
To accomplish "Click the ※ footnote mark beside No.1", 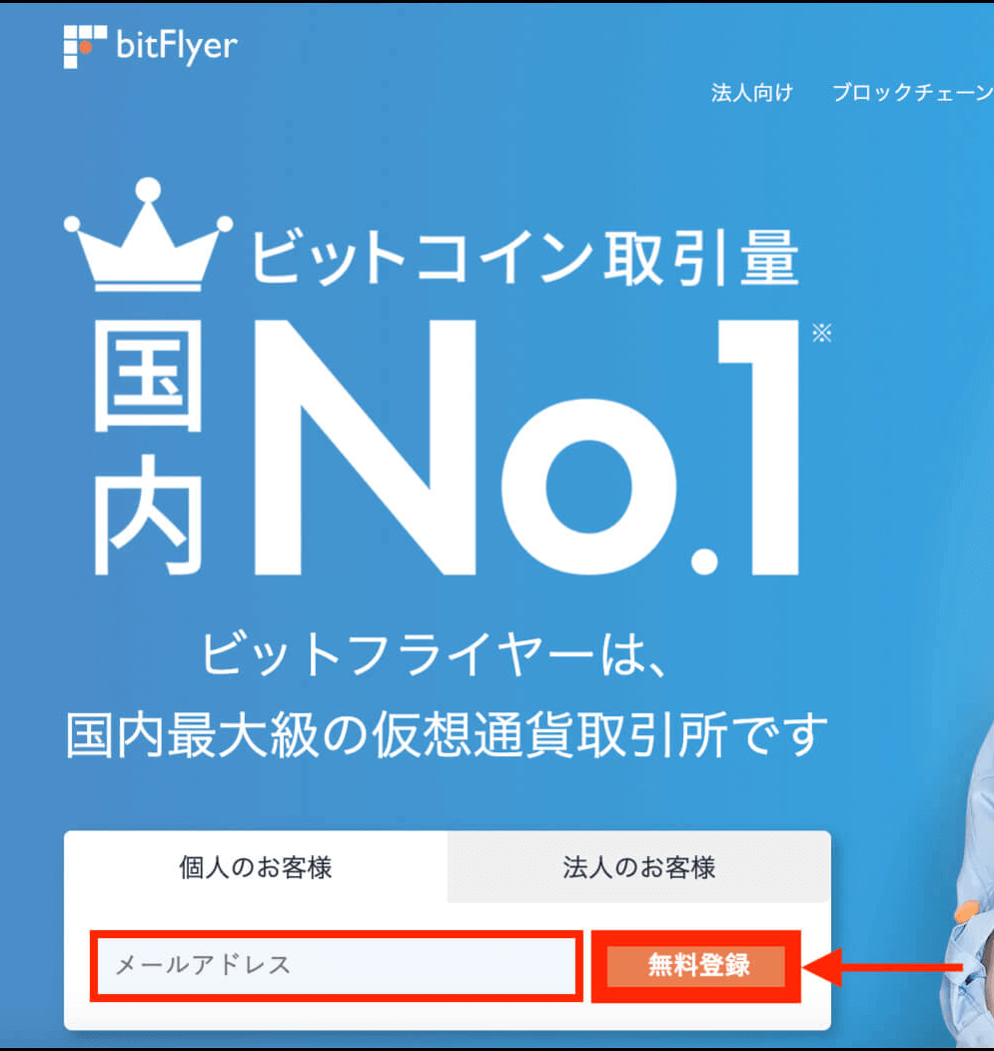I will [x=822, y=333].
